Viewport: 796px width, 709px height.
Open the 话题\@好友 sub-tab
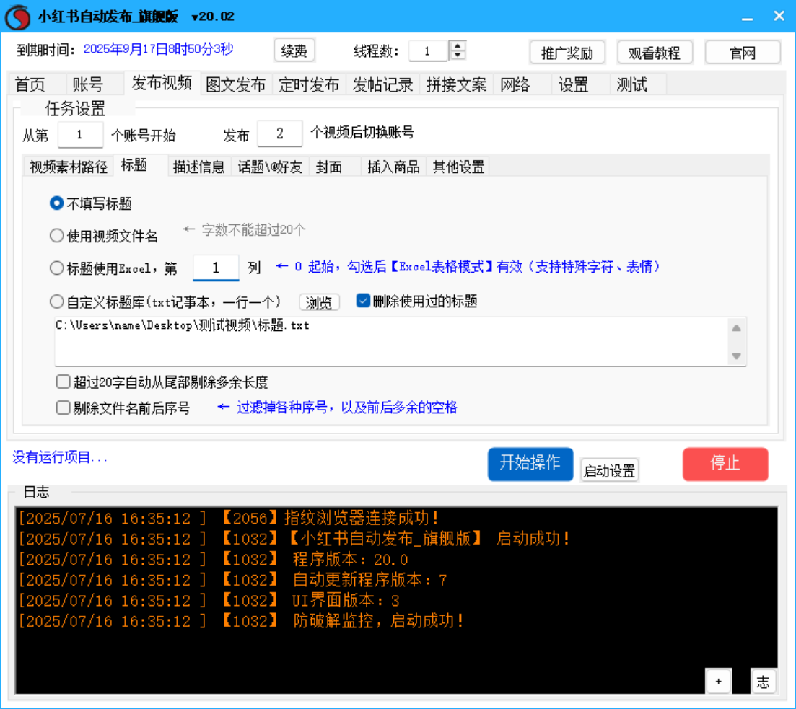click(270, 167)
